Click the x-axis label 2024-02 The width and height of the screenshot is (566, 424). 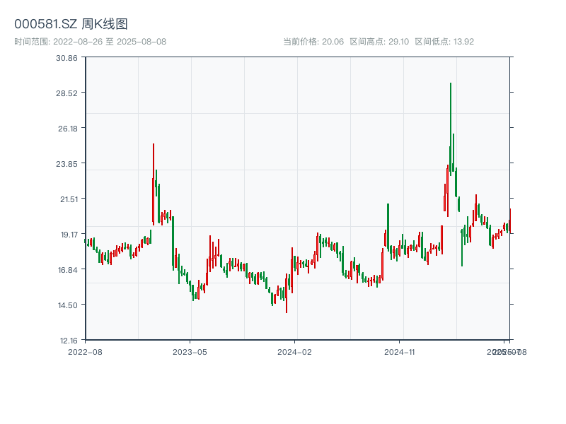[x=294, y=352]
